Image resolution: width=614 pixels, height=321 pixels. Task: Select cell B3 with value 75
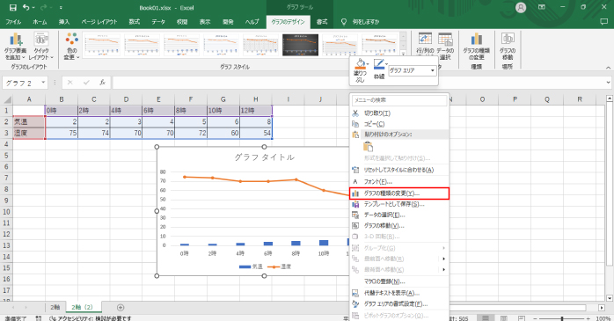(x=62, y=133)
